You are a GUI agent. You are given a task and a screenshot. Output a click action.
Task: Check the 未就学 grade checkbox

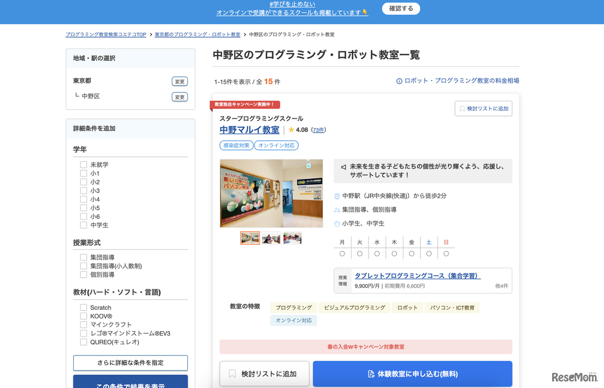pos(84,165)
